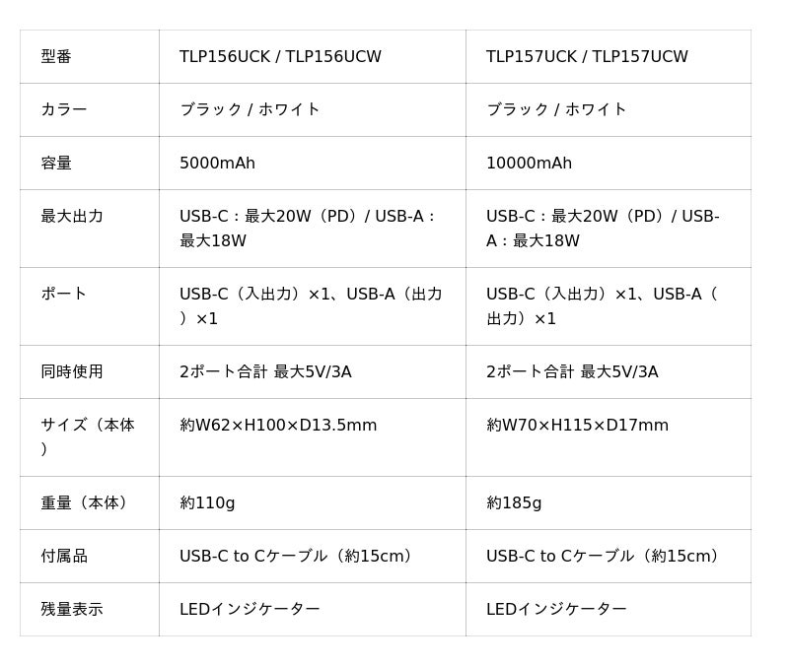Click the 約W70×H115×D17mm size cell
This screenshot has width=789, height=666.
pyautogui.click(x=577, y=426)
